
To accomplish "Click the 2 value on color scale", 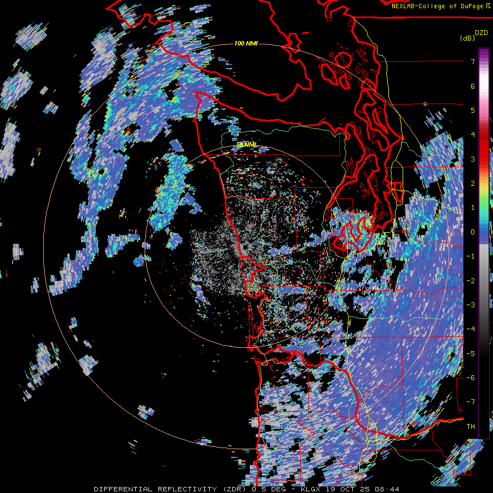I will [x=473, y=184].
